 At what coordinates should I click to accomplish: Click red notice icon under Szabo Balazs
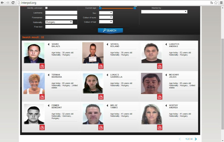(42, 66)
